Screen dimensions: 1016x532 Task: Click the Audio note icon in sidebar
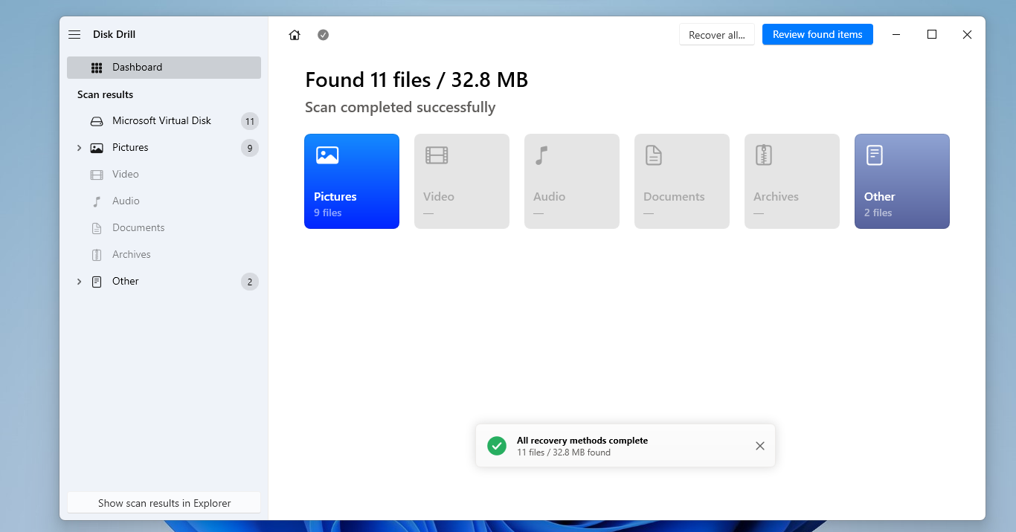pyautogui.click(x=97, y=201)
